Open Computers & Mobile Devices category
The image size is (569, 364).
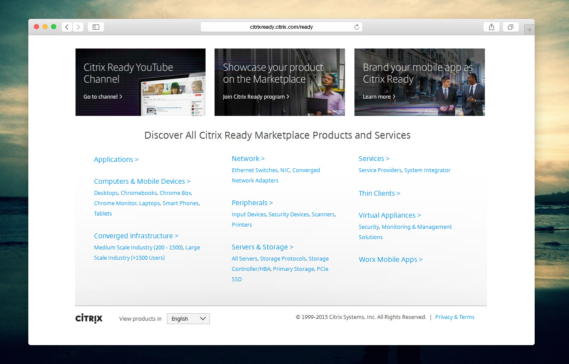pyautogui.click(x=142, y=181)
